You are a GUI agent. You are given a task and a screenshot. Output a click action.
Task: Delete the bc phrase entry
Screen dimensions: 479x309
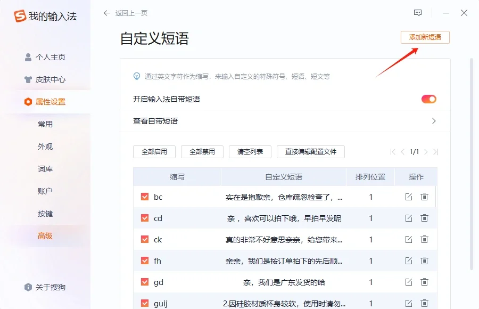point(424,197)
